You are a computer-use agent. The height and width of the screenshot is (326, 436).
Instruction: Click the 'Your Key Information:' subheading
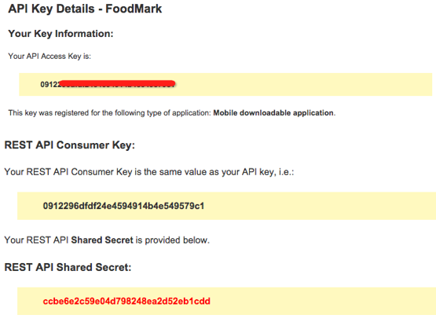(x=60, y=34)
